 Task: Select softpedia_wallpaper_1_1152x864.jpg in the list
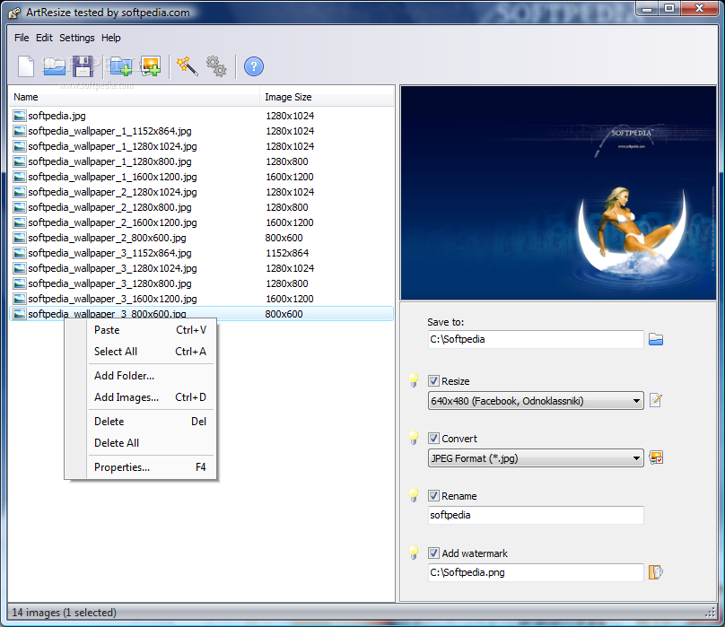(x=109, y=131)
